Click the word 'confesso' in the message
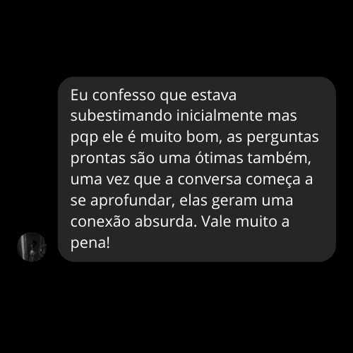Viewport: 353px width, 353px height. [124, 95]
